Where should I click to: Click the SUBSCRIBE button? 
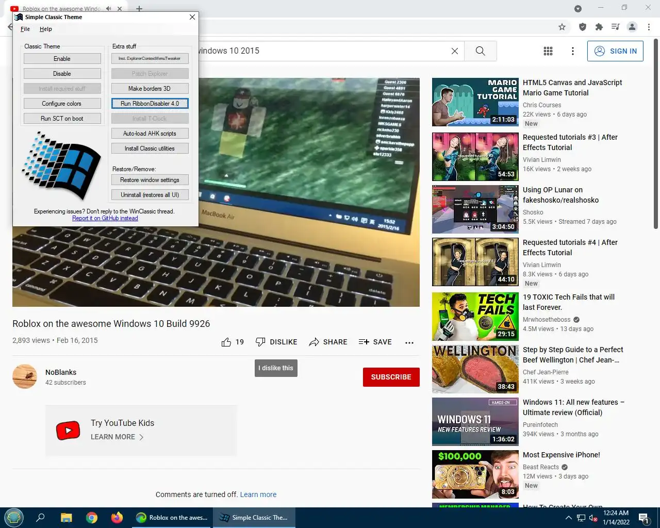pos(391,377)
